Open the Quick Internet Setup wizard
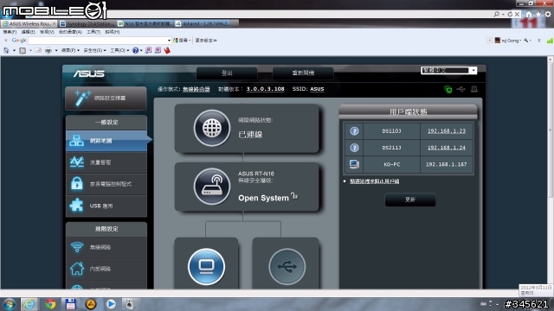554x311 pixels. [106, 98]
